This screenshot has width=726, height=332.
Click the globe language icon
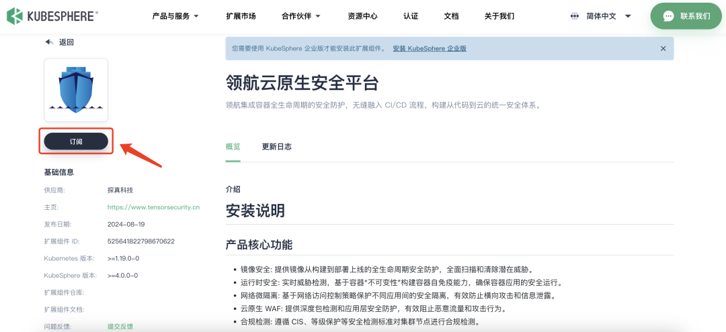pos(575,16)
